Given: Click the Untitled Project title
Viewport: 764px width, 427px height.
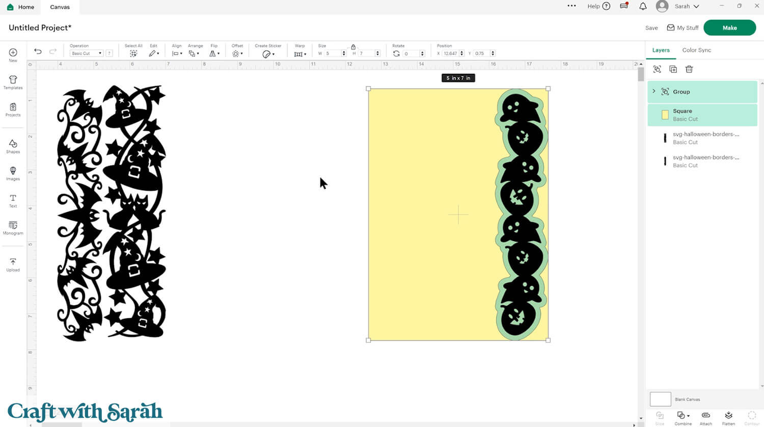Looking at the screenshot, I should (40, 28).
